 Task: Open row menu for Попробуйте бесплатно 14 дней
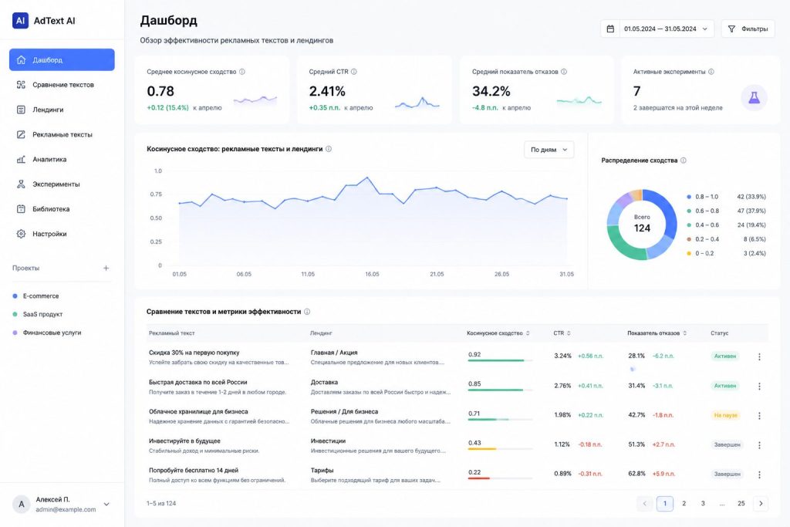[759, 475]
